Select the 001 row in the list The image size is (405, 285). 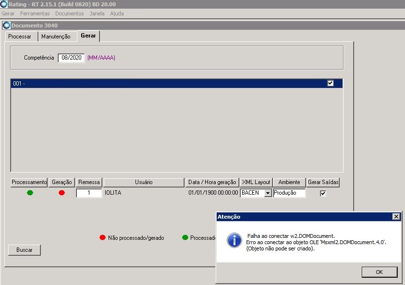[x=177, y=83]
